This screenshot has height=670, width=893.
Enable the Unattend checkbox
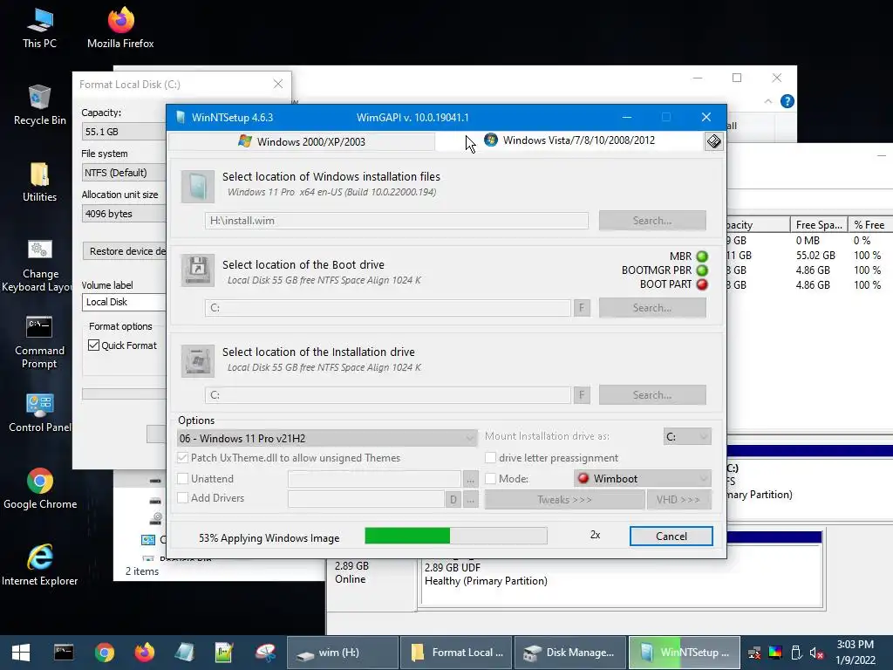coord(183,479)
